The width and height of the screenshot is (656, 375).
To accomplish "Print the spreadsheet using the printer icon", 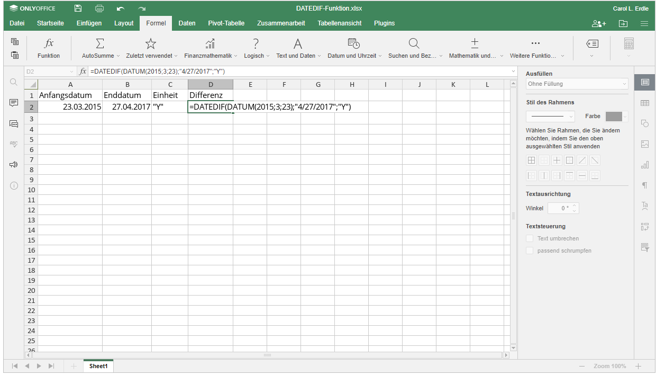I will point(99,8).
